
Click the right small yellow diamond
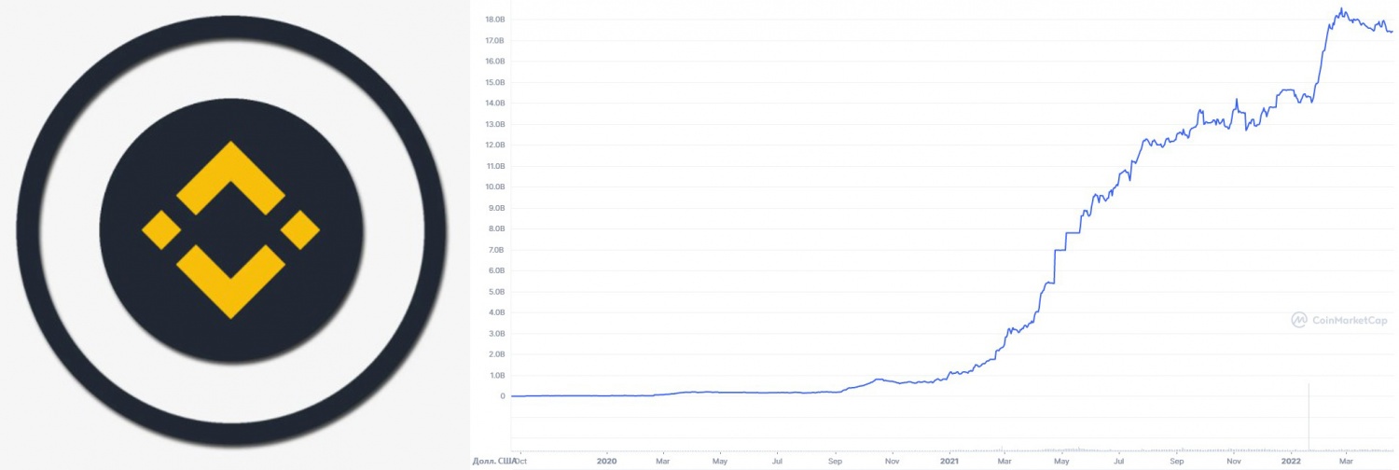click(x=300, y=229)
